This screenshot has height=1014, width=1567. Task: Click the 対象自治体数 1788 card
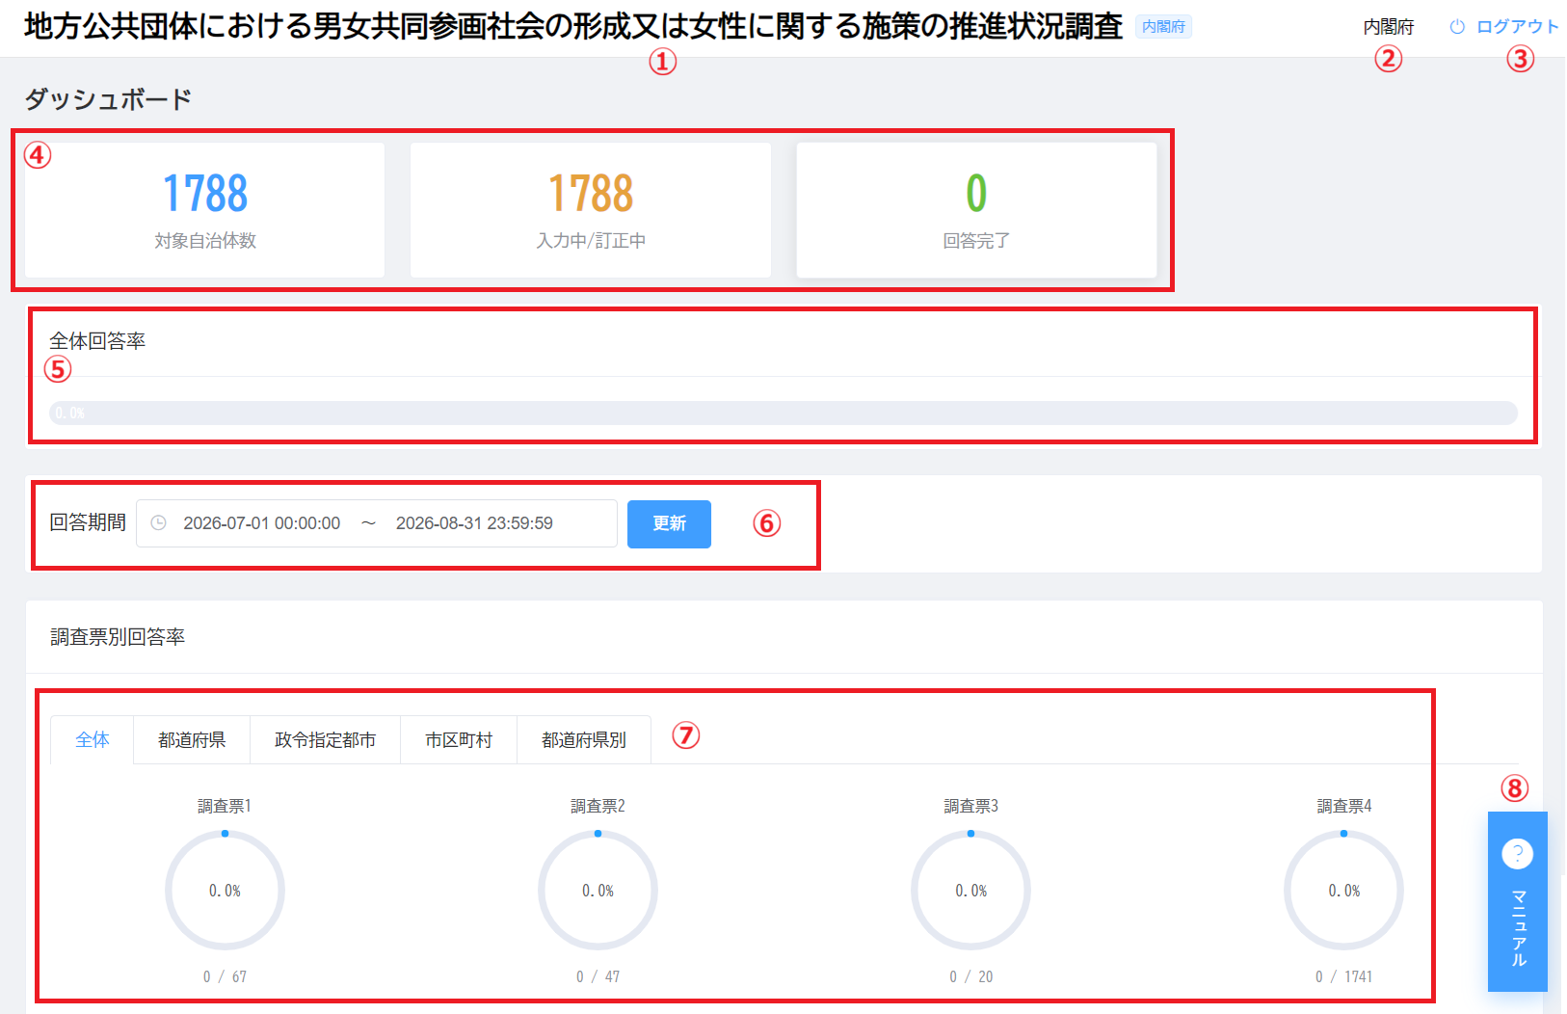(x=205, y=210)
